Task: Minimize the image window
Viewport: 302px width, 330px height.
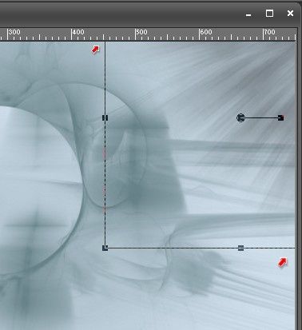Action: pyautogui.click(x=248, y=15)
